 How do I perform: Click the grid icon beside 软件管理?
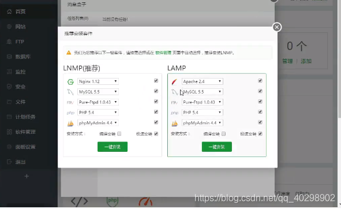[9, 132]
